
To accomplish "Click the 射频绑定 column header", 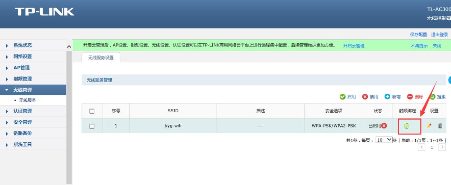I will 407,111.
